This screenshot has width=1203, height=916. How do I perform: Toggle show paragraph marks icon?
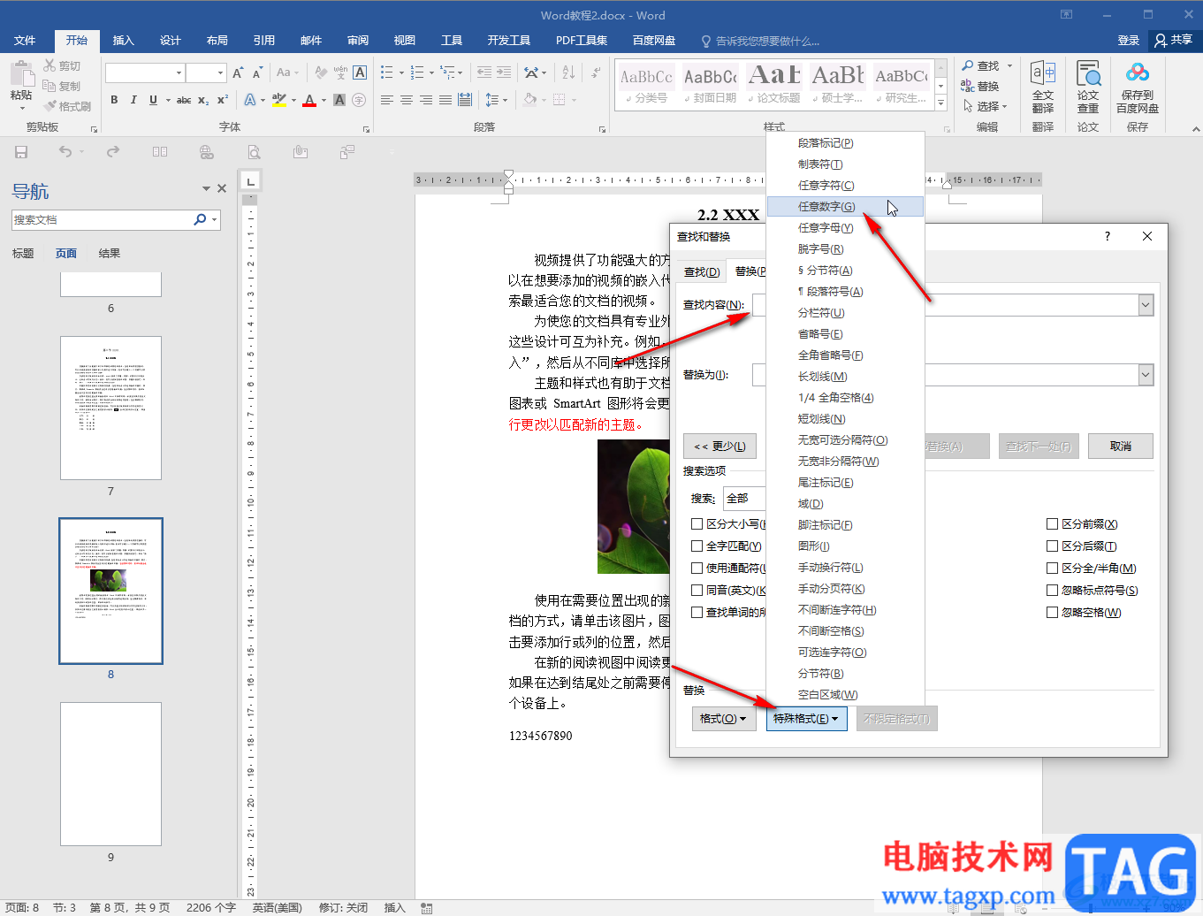[597, 73]
